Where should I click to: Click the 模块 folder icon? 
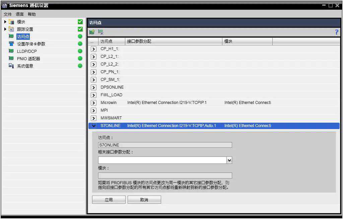point(11,22)
